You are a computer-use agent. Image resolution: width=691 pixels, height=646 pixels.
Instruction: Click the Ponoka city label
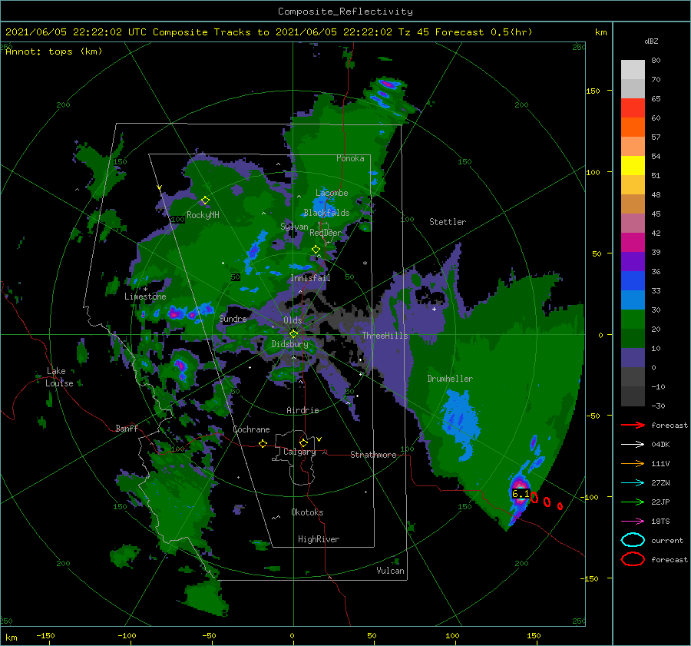point(350,158)
